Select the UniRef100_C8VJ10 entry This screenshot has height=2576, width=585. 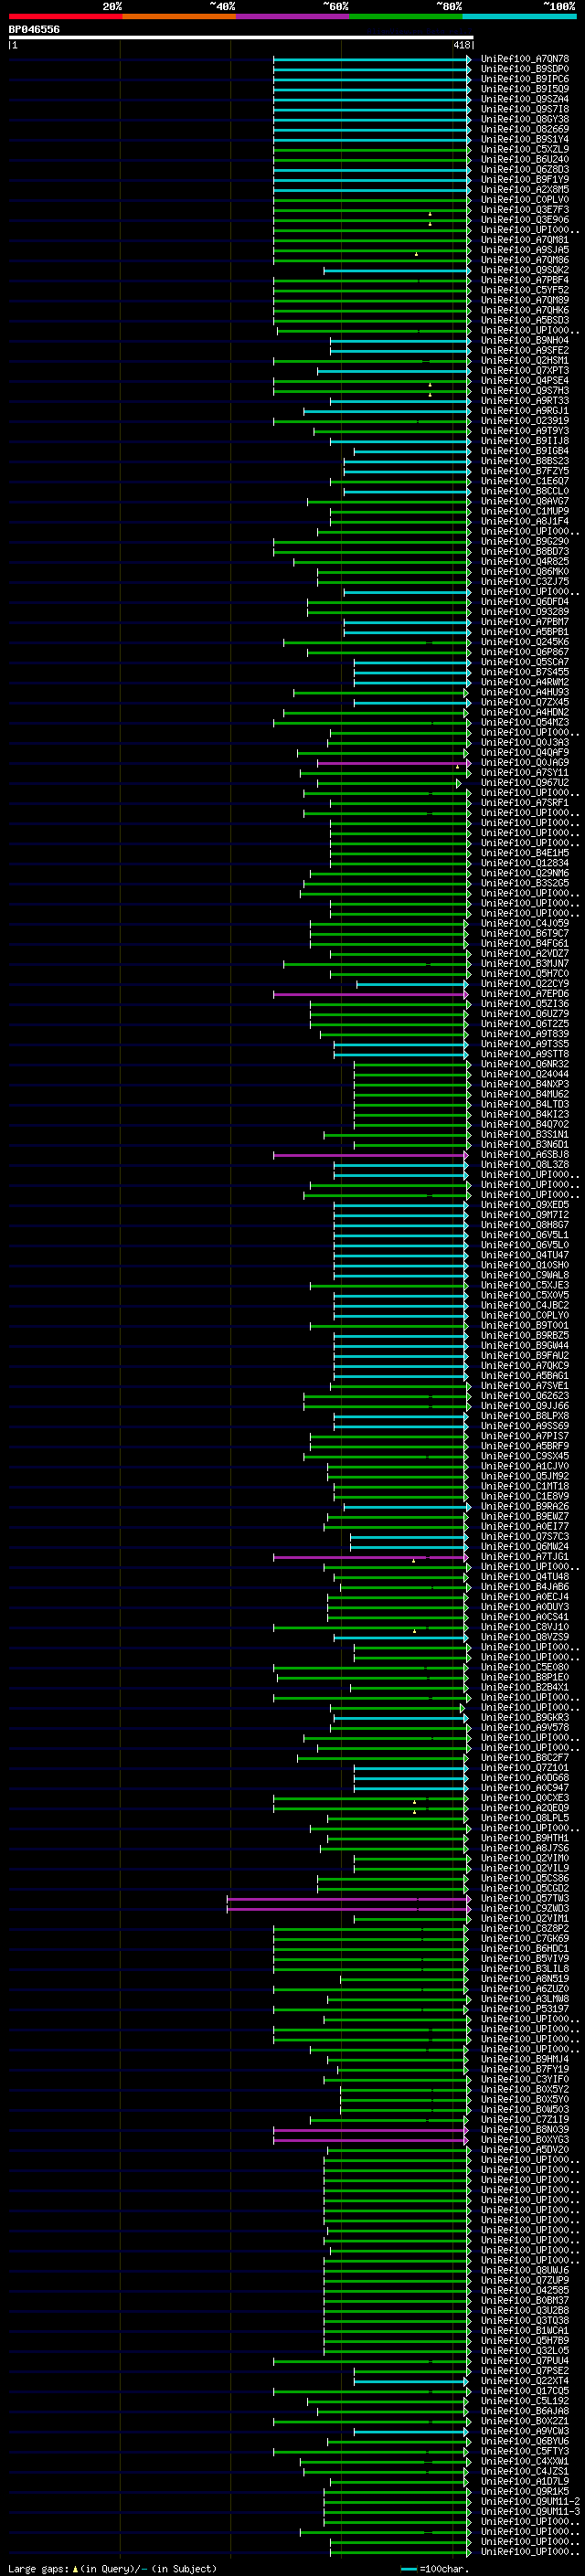pyautogui.click(x=525, y=1628)
